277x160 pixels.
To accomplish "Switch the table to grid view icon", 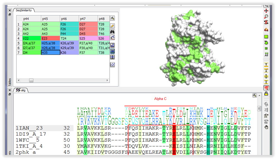I will [x=112, y=57].
